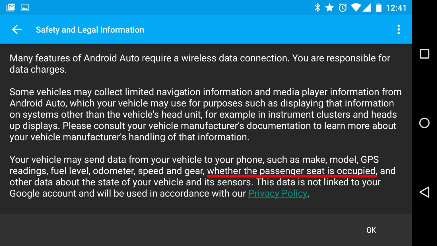Tap the alarm clock status icon
This screenshot has width=437, height=246.
pos(343,7)
